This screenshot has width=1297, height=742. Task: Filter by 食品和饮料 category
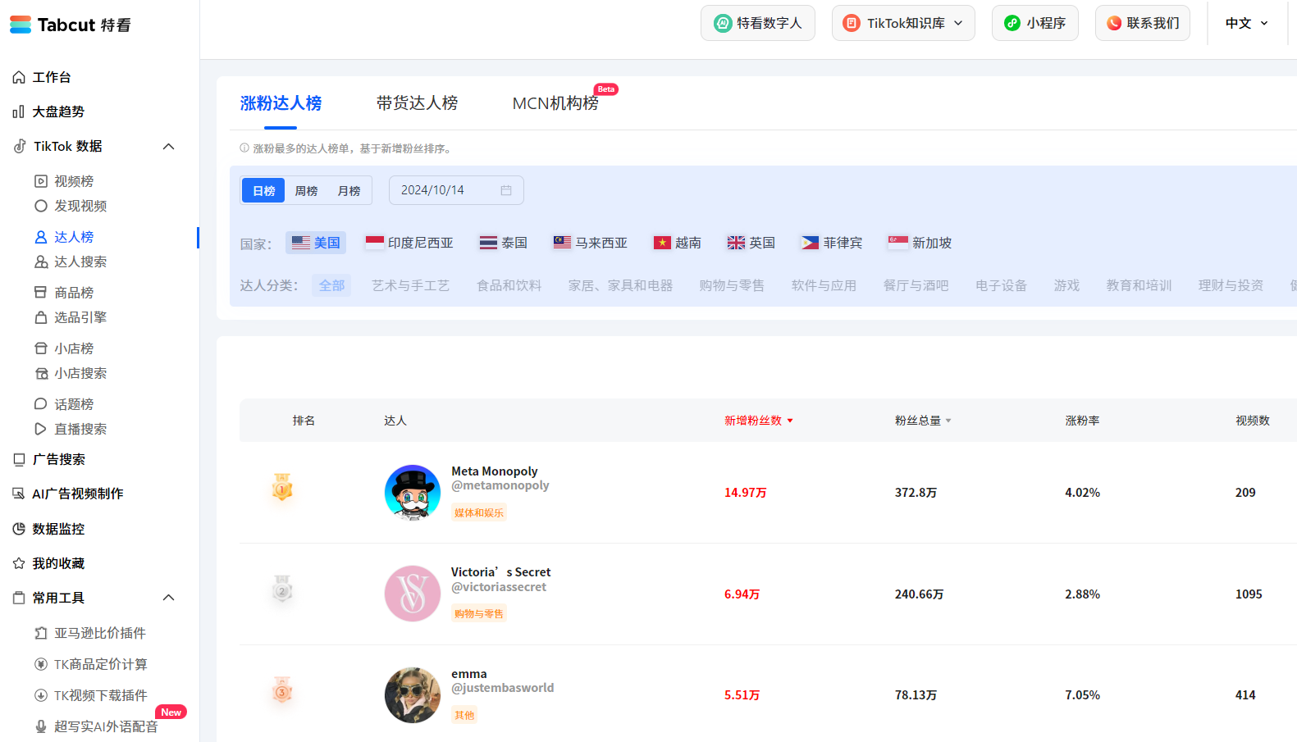tap(509, 285)
